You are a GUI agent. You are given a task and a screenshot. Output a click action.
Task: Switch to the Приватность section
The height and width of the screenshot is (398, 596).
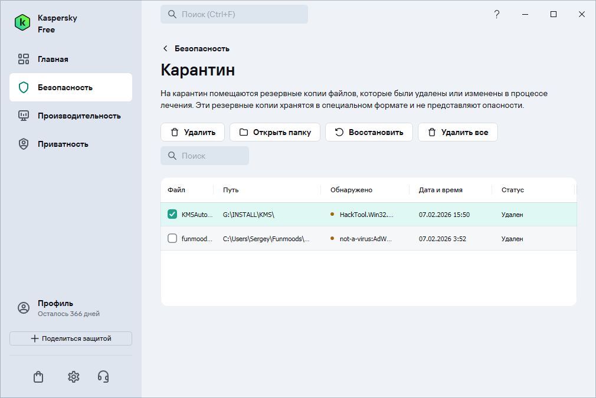[63, 144]
